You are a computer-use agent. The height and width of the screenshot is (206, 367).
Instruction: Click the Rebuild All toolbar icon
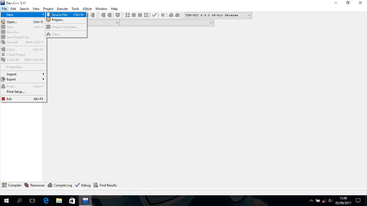pos(146,15)
